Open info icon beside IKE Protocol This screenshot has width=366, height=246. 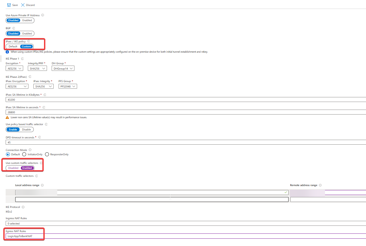[23, 207]
